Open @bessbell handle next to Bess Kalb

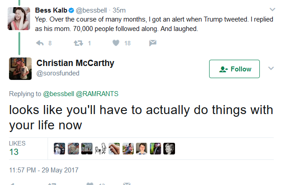91,10
